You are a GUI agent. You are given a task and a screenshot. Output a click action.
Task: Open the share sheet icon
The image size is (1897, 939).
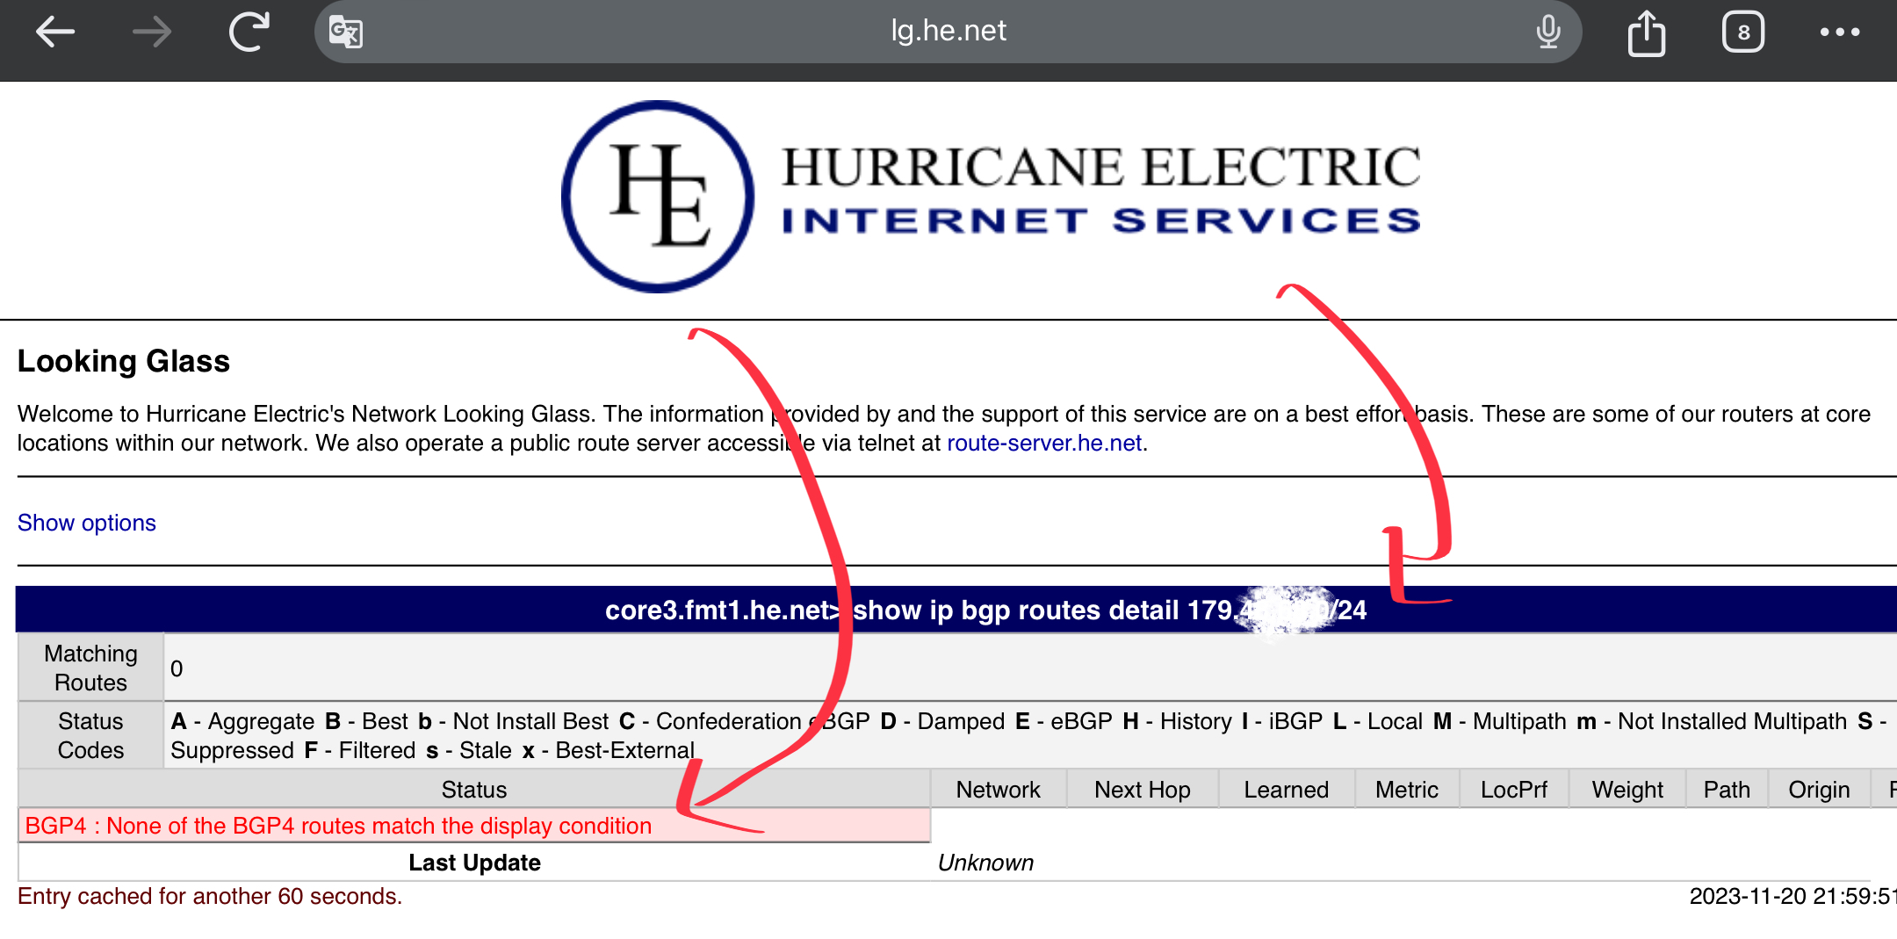pos(1647,33)
